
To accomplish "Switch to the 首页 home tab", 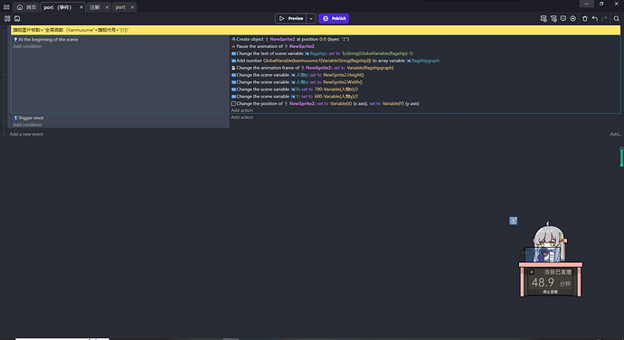I will [x=26, y=7].
